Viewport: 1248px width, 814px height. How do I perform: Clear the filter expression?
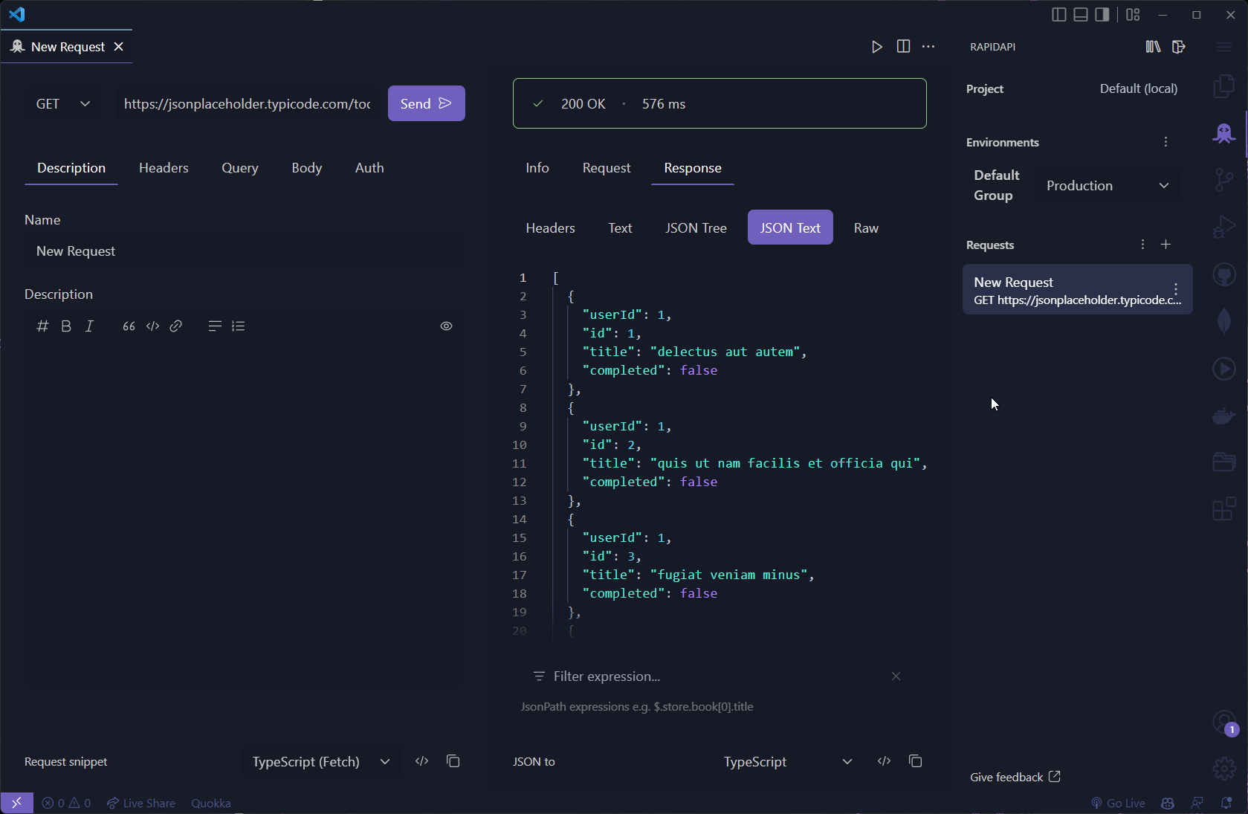point(896,676)
